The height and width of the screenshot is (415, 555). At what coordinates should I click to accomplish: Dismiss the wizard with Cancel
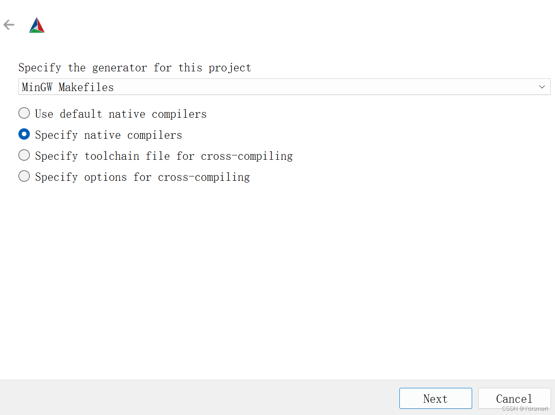(514, 398)
